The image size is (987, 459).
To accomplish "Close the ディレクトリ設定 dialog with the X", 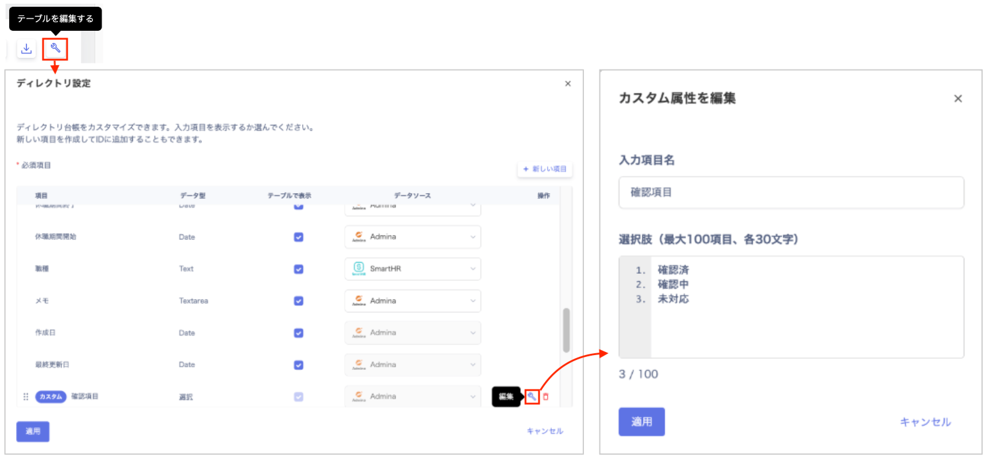I will point(567,84).
